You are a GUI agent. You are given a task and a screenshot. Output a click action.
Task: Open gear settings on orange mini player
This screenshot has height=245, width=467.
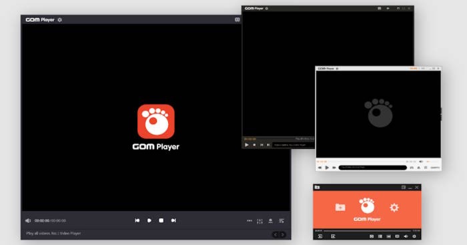(x=394, y=208)
